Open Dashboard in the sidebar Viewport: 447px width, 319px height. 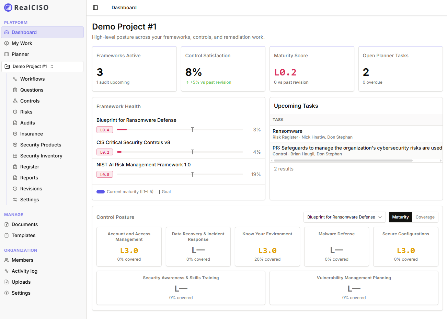[x=43, y=32]
